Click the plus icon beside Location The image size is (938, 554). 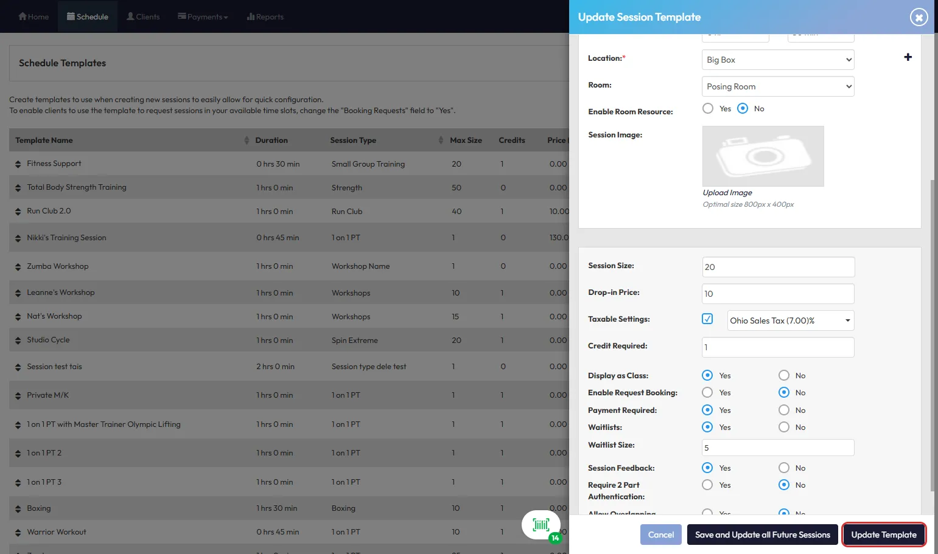[x=908, y=57]
